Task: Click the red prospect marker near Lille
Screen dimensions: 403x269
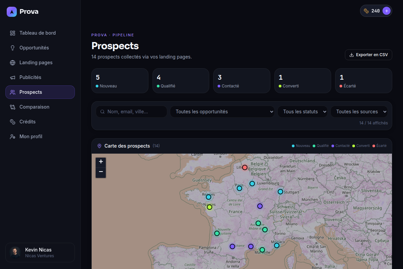Action: [x=245, y=167]
